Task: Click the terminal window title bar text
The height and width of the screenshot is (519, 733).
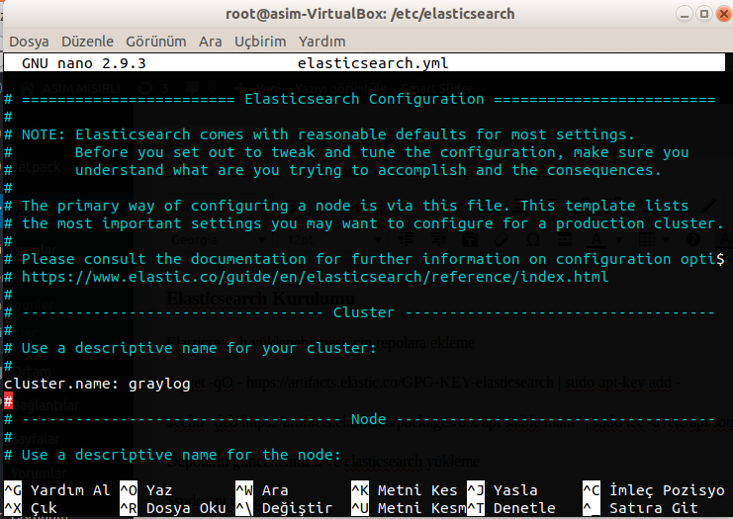Action: click(x=370, y=14)
